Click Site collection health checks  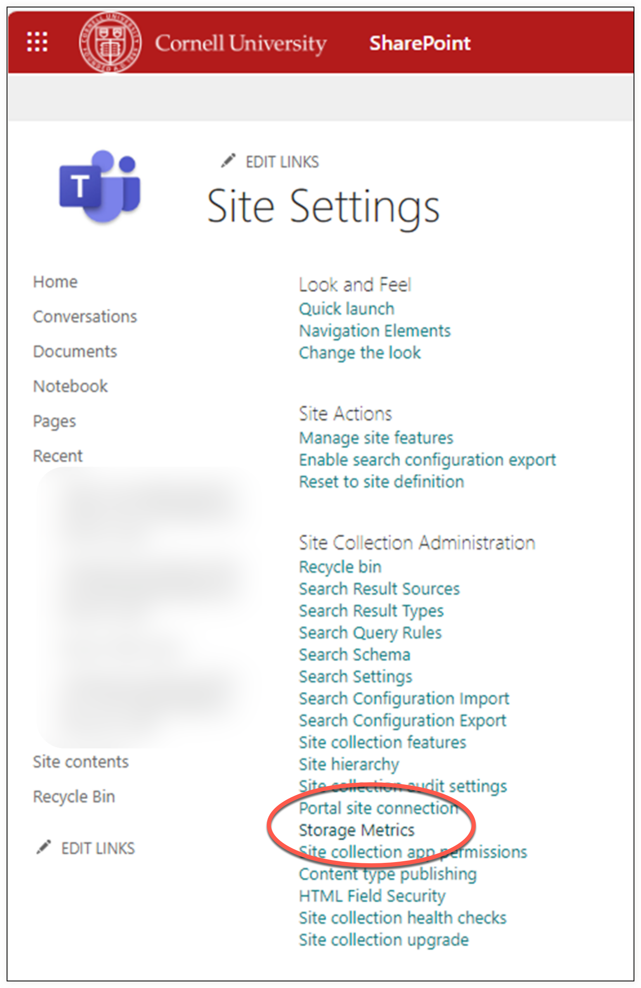tap(403, 918)
